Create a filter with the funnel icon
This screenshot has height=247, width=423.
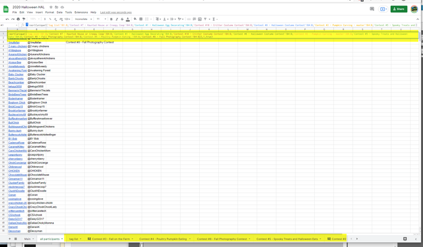[205, 19]
